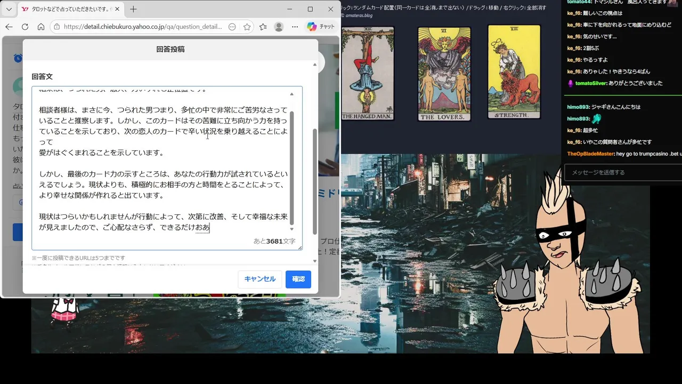The height and width of the screenshot is (384, 682).
Task: Go back in the browser
Action: pos(9,27)
